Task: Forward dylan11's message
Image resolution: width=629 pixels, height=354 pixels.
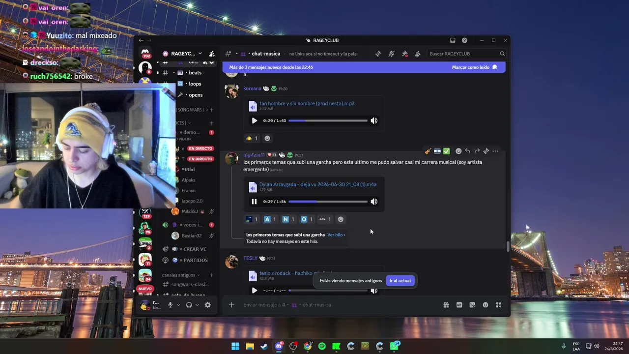Action: point(477,151)
